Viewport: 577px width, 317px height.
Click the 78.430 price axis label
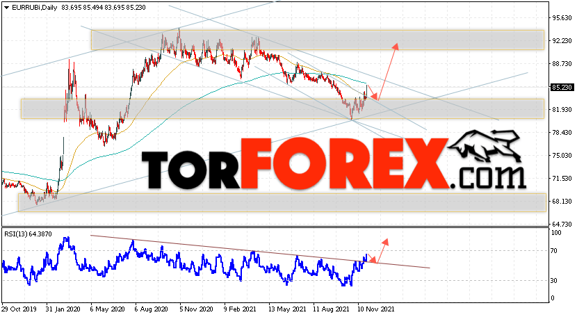pos(562,133)
